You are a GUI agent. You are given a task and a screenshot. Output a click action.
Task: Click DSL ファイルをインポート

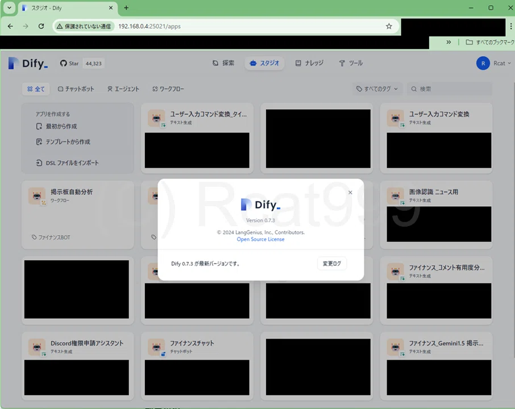pos(67,163)
